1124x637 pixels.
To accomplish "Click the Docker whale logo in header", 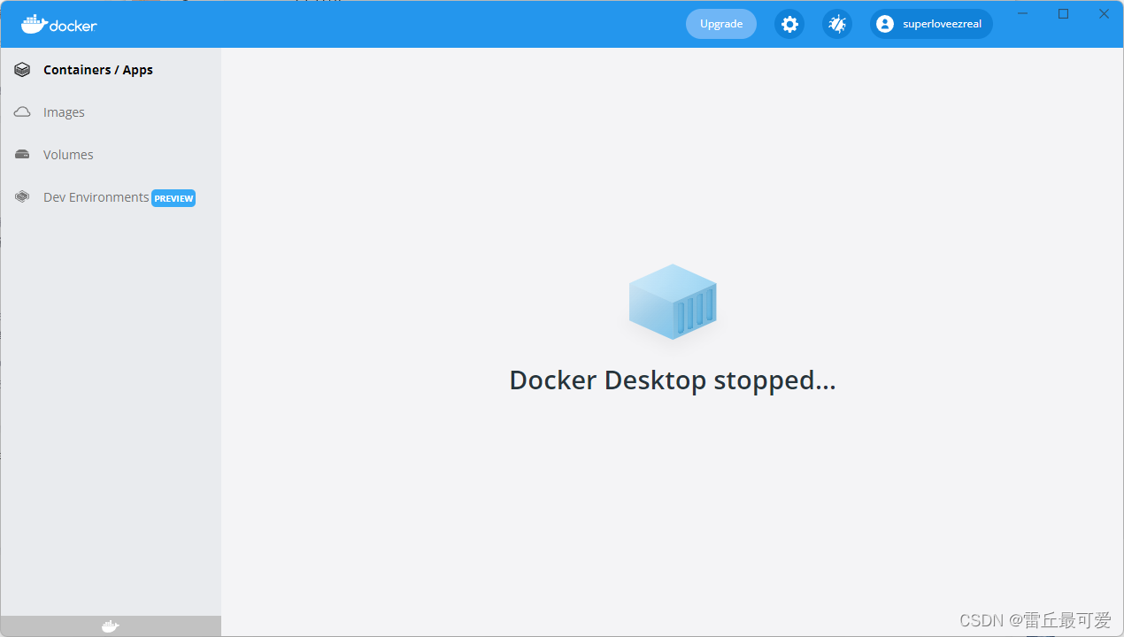I will point(33,24).
